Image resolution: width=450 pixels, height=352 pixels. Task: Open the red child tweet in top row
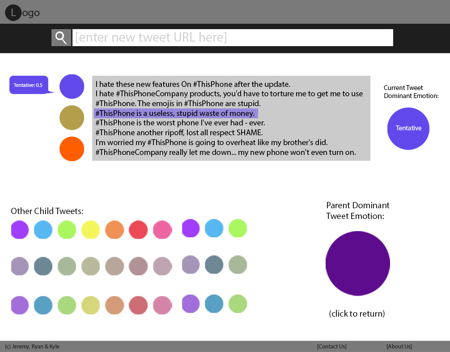[x=138, y=230]
